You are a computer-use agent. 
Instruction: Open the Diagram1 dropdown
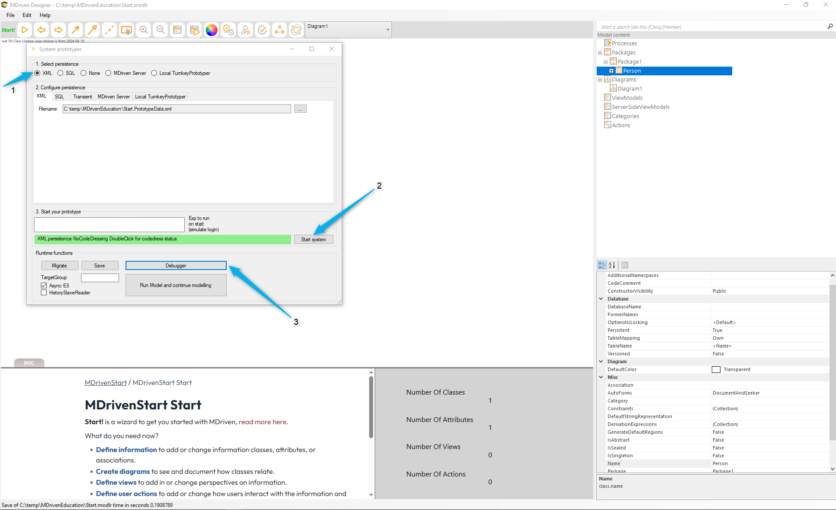click(387, 30)
